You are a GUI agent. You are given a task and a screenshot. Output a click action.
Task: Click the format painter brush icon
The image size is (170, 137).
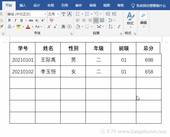point(2,27)
